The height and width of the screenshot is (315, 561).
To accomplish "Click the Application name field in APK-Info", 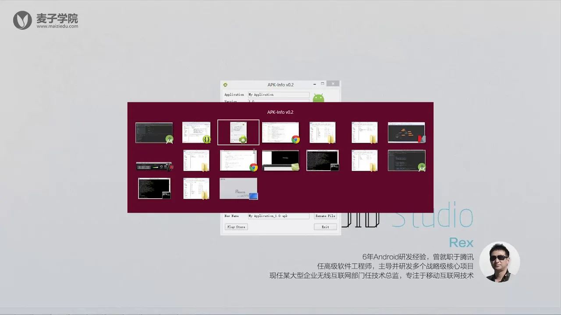I will (278, 94).
